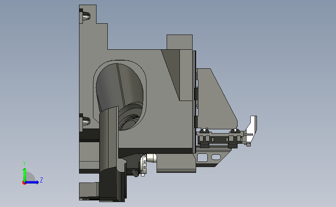Select the lower-left bolt head on the model
The width and height of the screenshot is (336, 207).
pyautogui.click(x=86, y=121)
